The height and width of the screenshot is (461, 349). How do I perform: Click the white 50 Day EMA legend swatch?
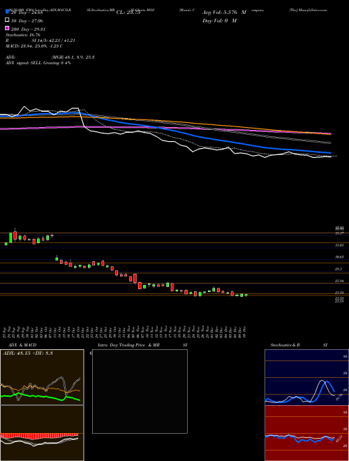7,20
